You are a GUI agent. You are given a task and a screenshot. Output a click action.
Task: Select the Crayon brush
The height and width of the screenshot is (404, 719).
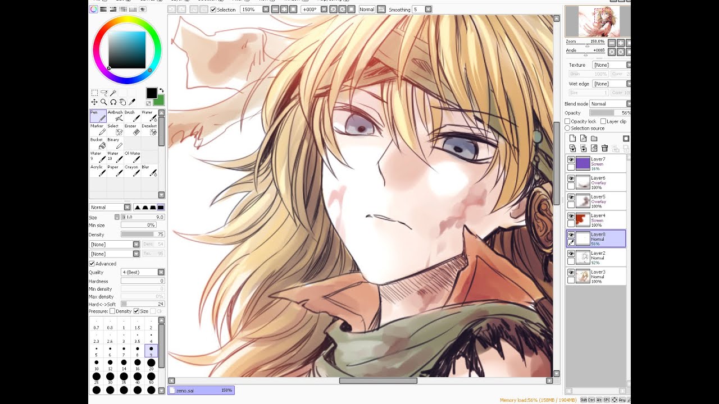[132, 171]
